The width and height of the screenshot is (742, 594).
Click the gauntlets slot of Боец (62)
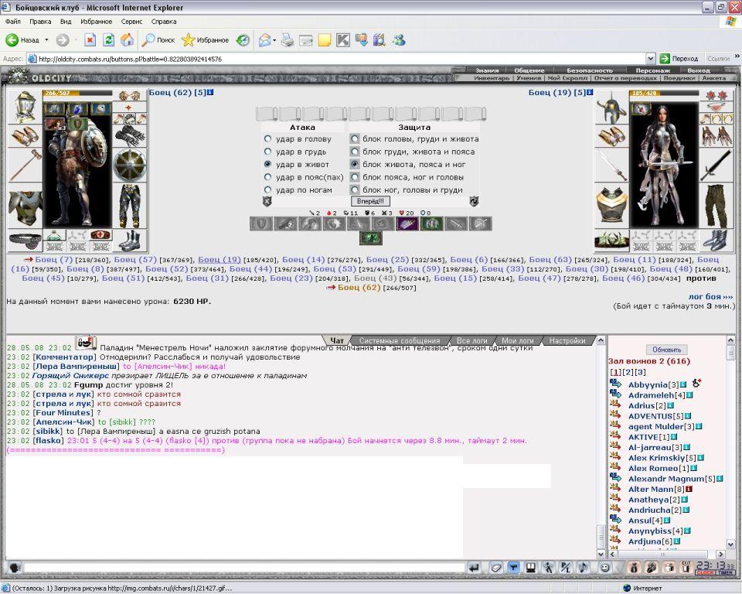pos(130,136)
